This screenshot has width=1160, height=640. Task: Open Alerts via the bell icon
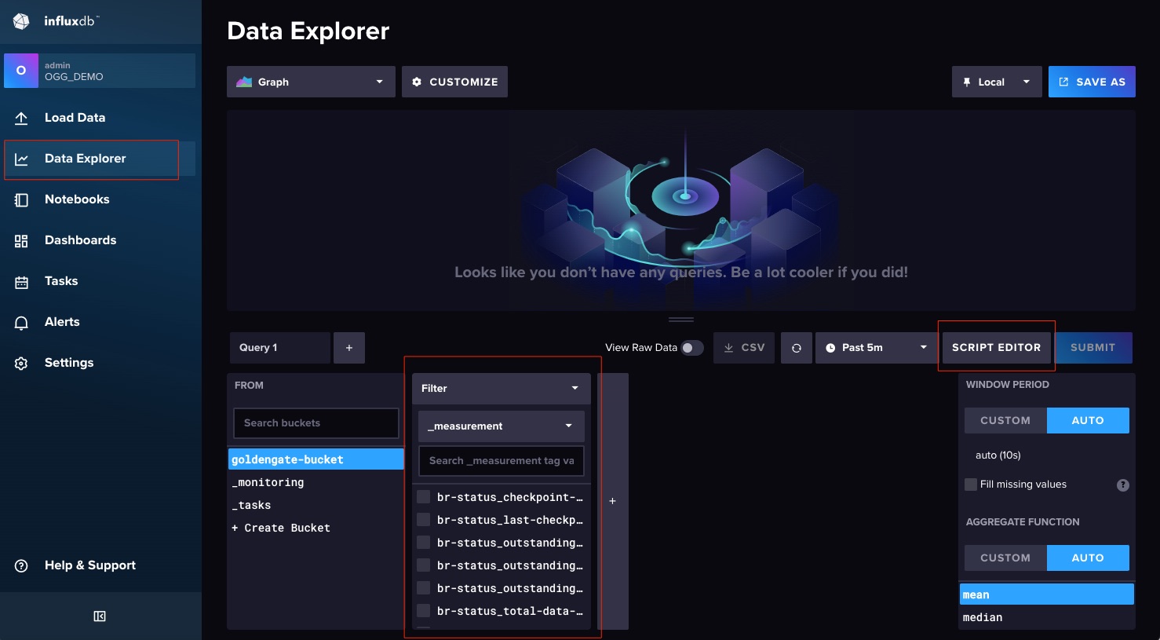coord(21,322)
